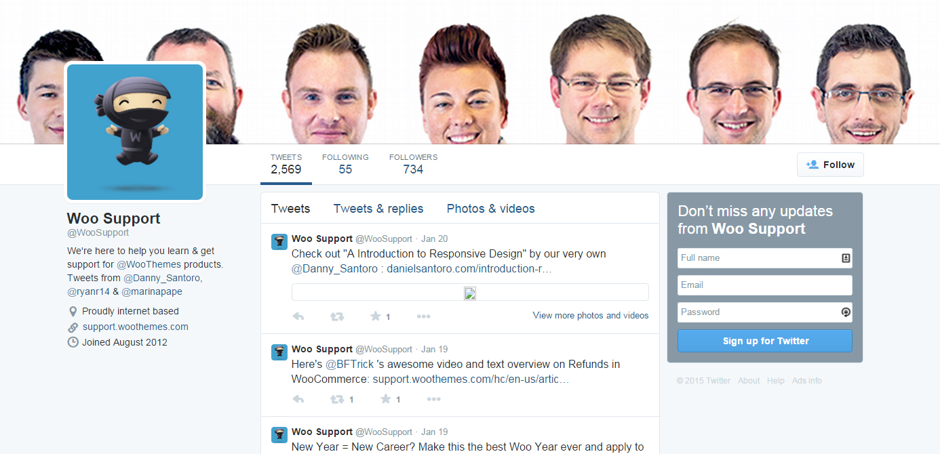Click the broken image in Jan 20 tweet

470,293
